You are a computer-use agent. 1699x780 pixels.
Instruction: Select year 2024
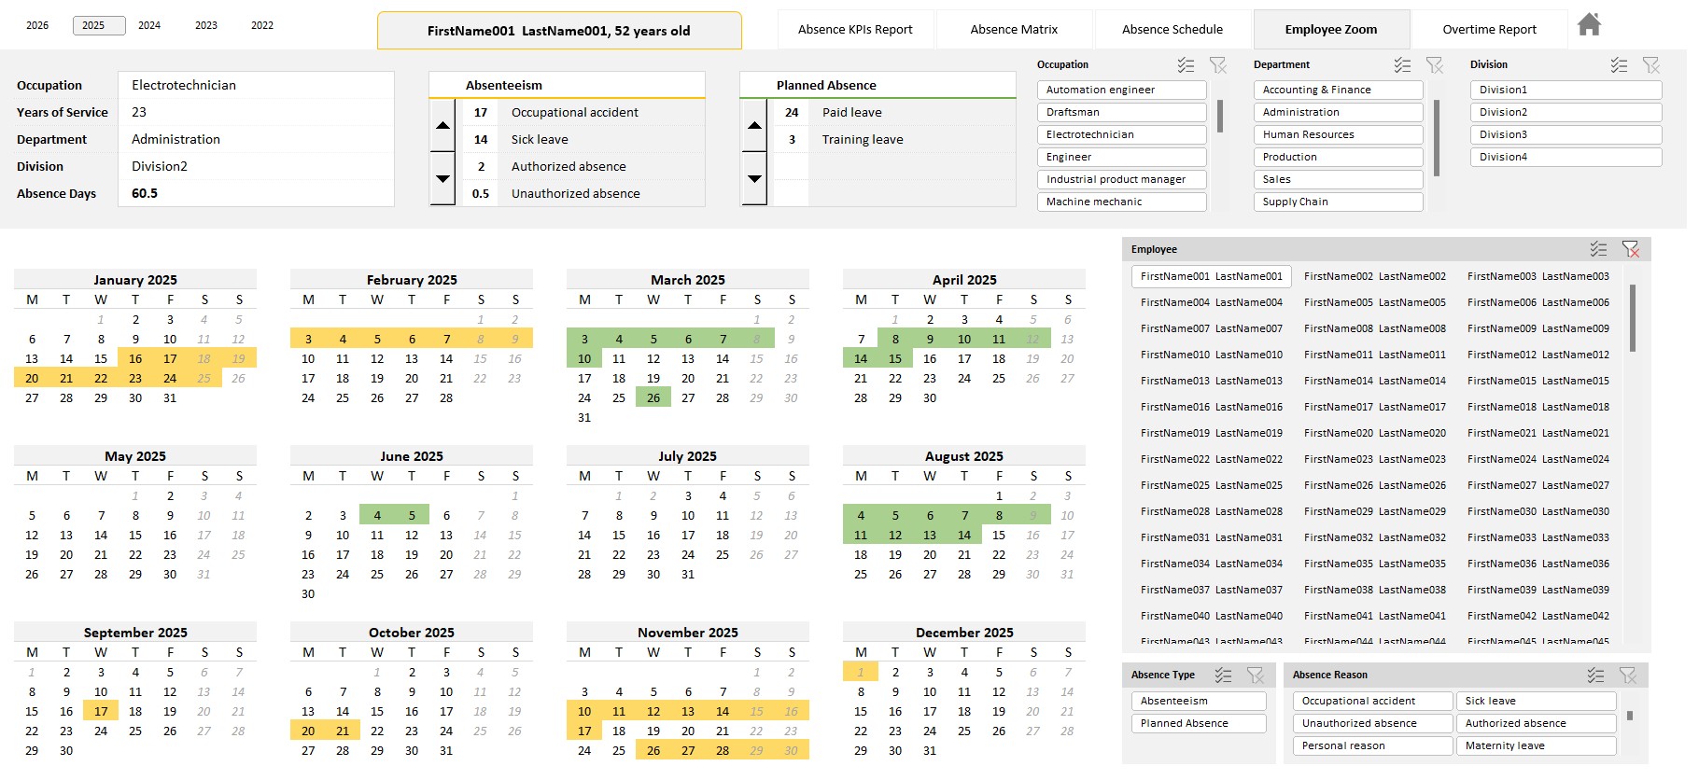(149, 25)
